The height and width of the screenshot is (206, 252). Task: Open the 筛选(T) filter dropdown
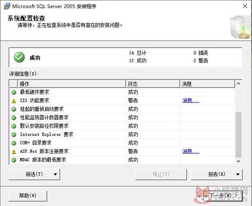(34, 174)
